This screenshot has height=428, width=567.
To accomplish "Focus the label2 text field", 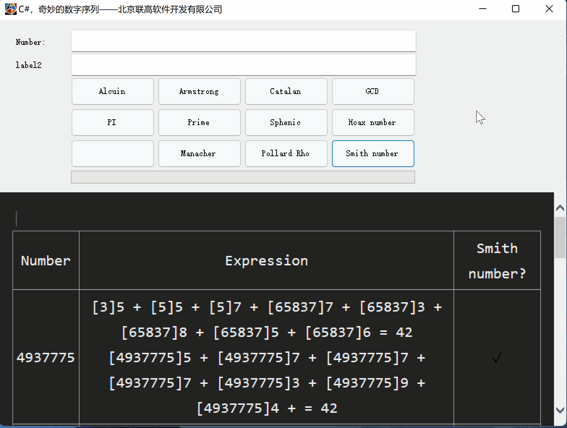I will click(x=243, y=65).
